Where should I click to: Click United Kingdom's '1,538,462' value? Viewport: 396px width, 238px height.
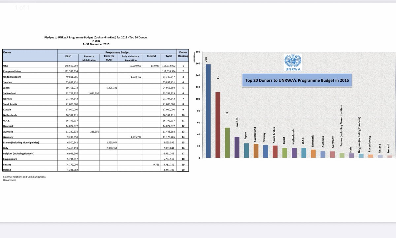tap(136, 77)
